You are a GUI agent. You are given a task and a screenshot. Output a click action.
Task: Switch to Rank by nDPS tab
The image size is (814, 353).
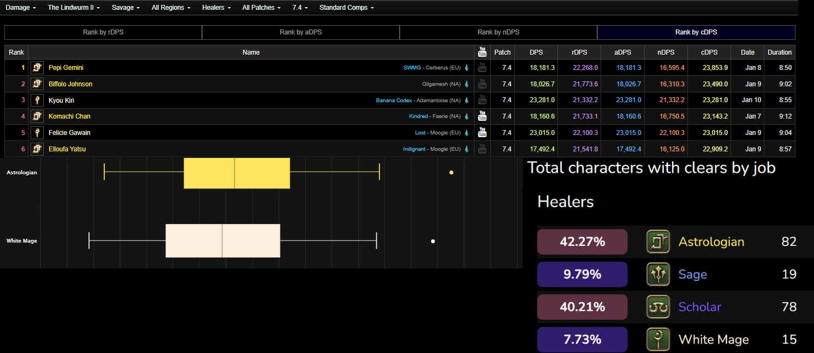pos(498,32)
